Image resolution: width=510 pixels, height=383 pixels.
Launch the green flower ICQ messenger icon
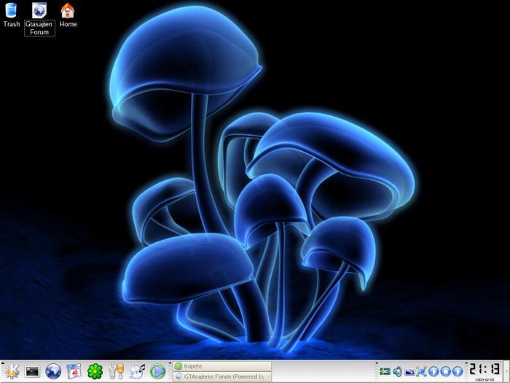tap(95, 371)
